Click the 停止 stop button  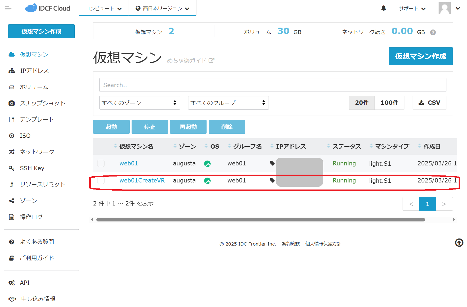[x=150, y=127]
